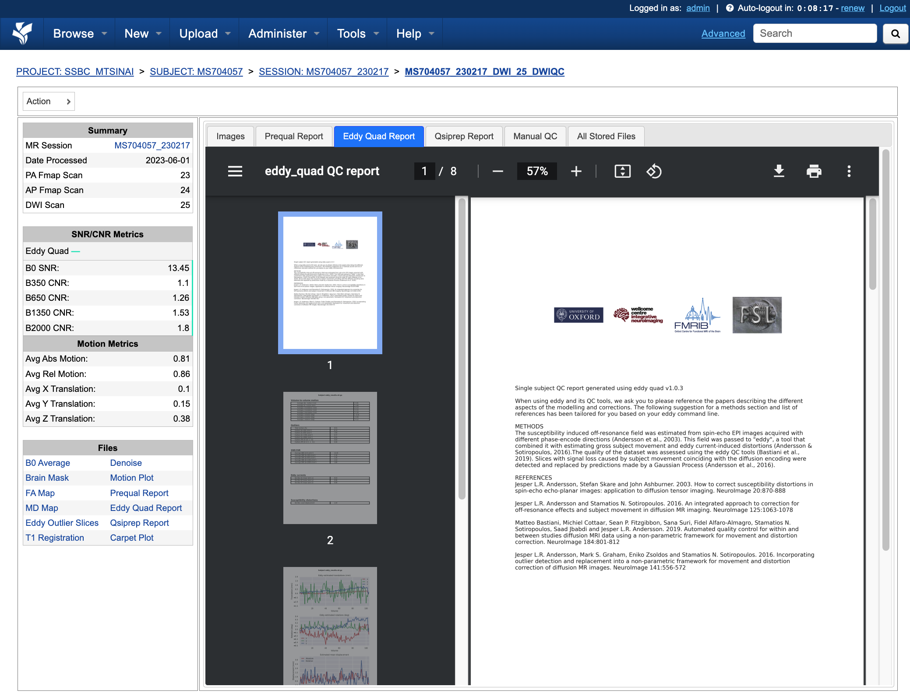The image size is (910, 697).
Task: Switch to the Manual QC tab
Action: [x=535, y=136]
